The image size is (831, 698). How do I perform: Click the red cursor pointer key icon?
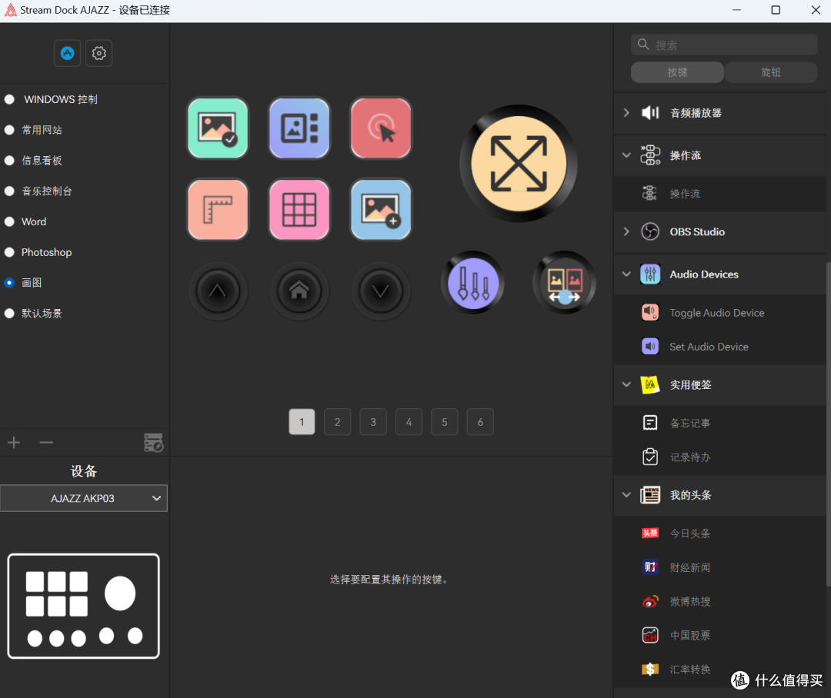point(381,128)
